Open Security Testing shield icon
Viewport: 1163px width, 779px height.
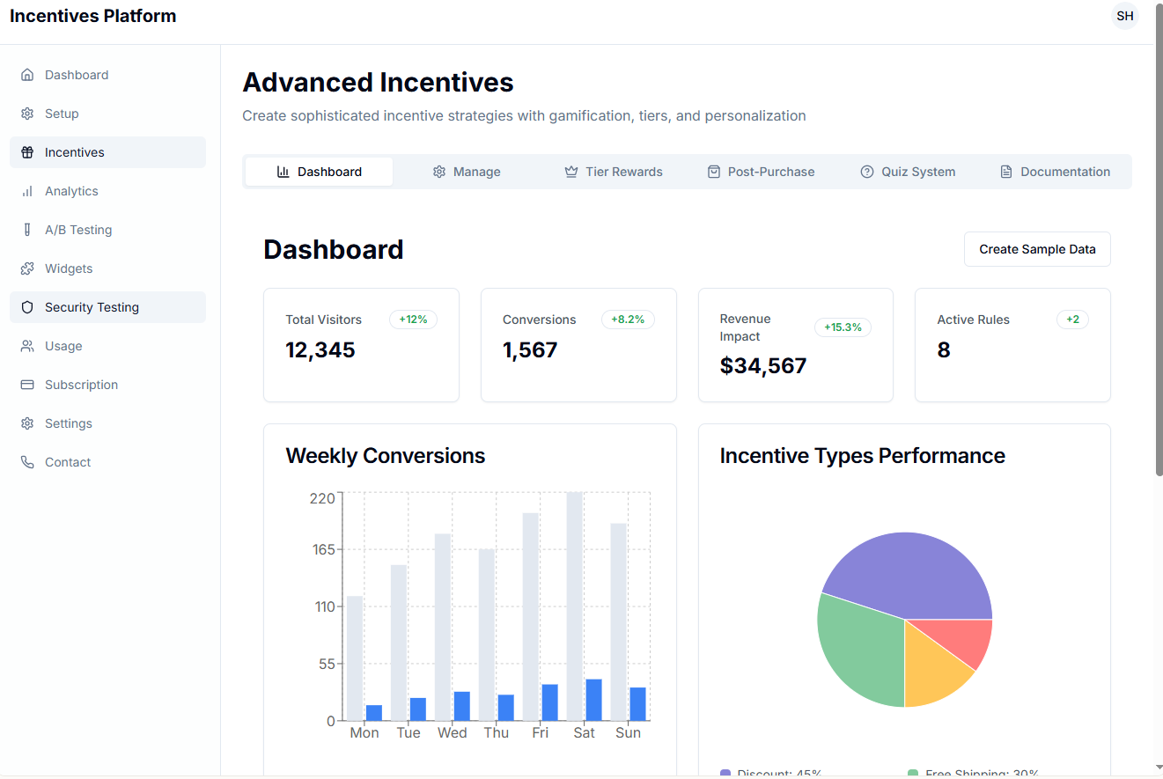[x=27, y=306]
